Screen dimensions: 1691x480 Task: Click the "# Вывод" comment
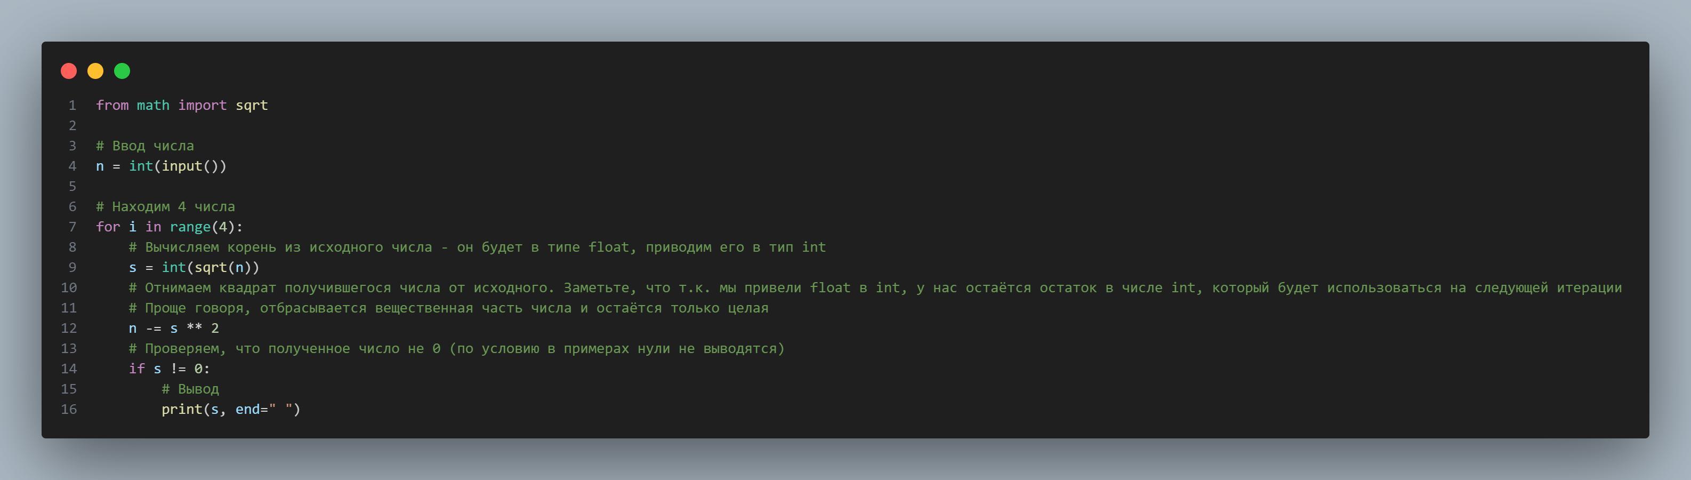pyautogui.click(x=190, y=389)
